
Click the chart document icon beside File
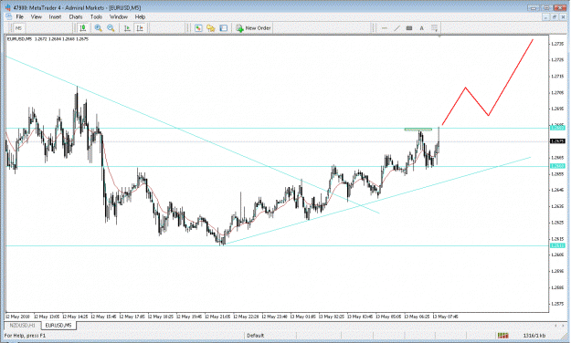pyautogui.click(x=8, y=16)
